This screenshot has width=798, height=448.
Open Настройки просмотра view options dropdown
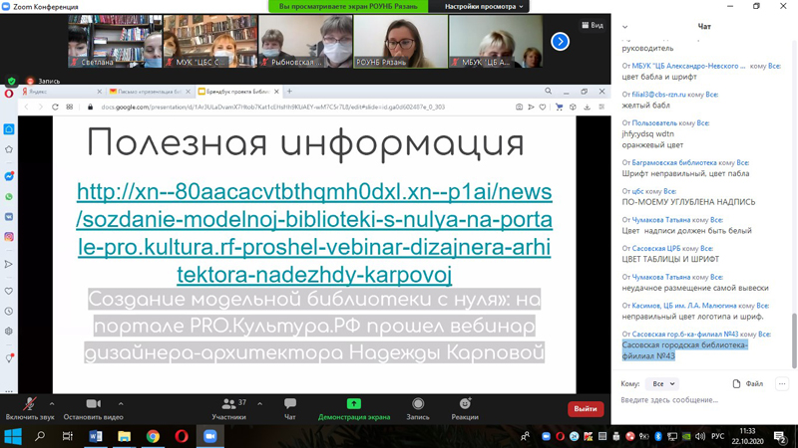click(x=484, y=7)
